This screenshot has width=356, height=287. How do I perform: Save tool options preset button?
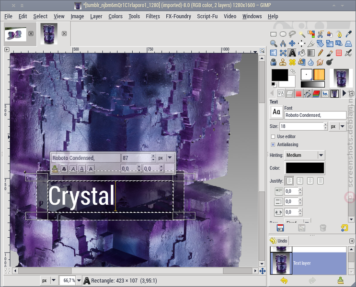(280, 228)
